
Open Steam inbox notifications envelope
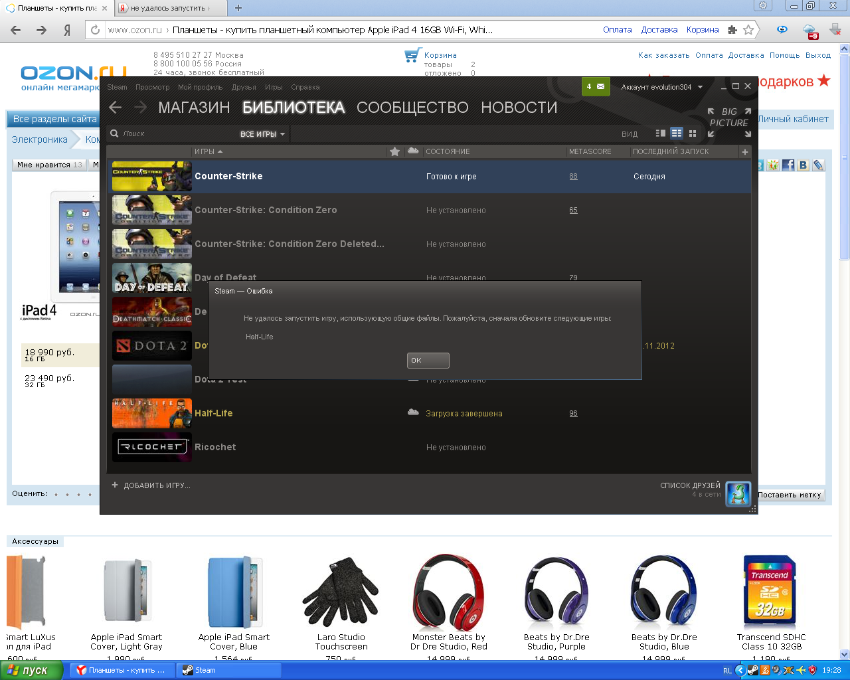click(x=596, y=87)
